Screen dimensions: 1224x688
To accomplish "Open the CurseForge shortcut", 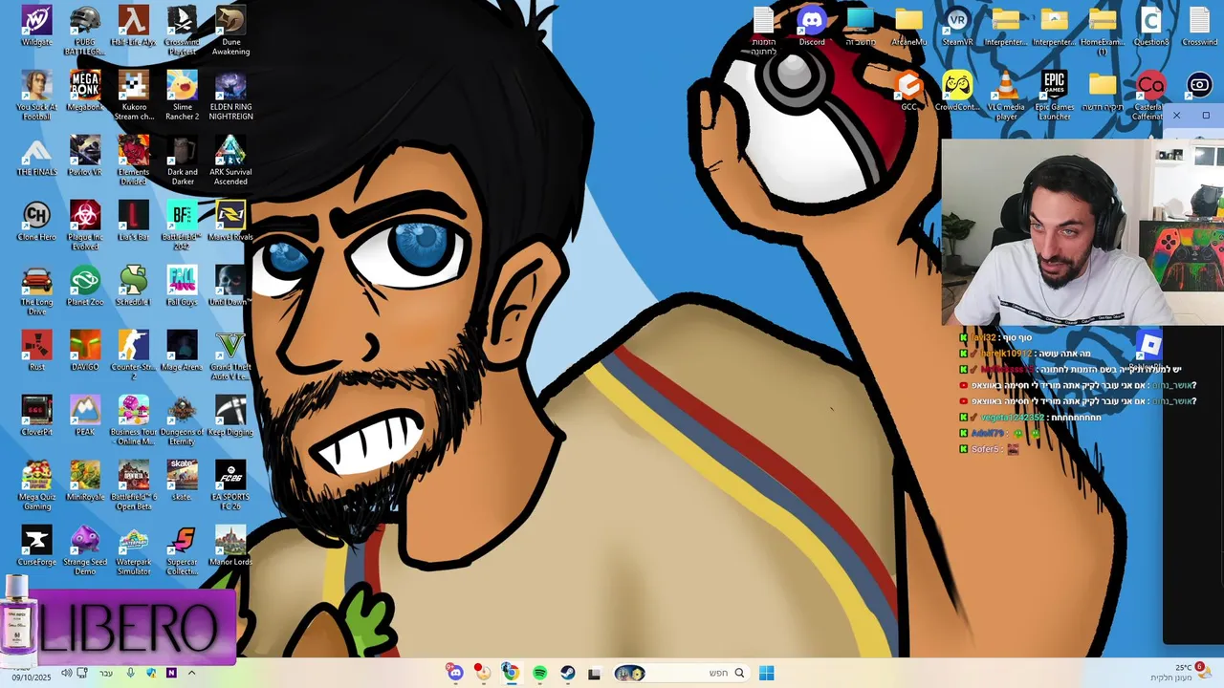I will 36,547.
